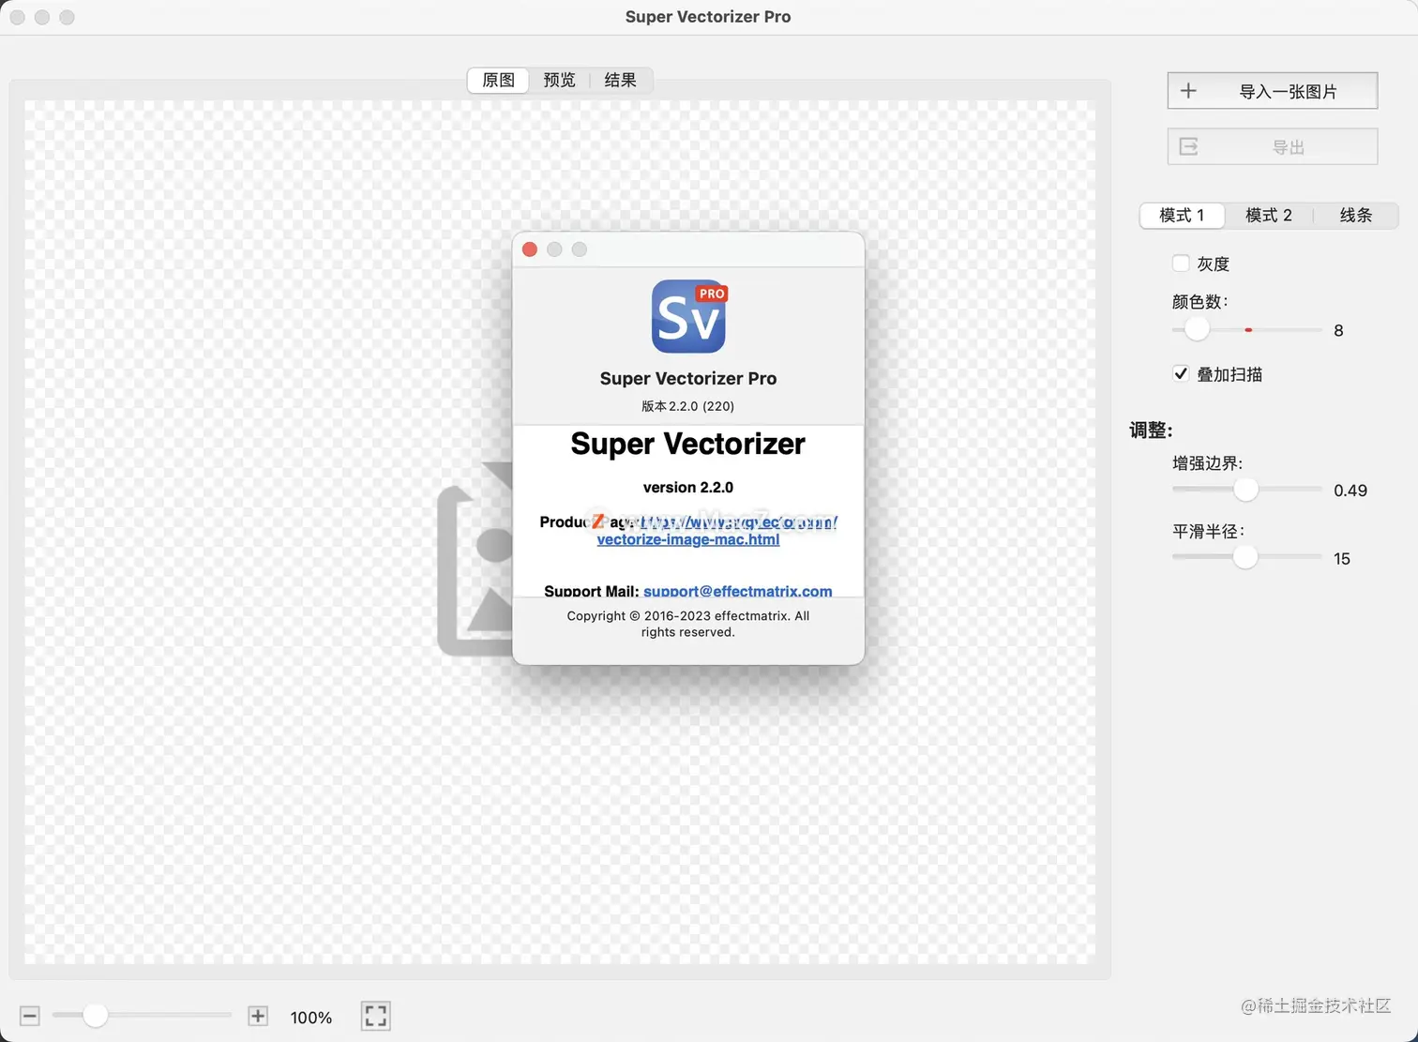Enable the 灰度 checkbox
Image resolution: width=1418 pixels, height=1042 pixels.
coord(1181,264)
